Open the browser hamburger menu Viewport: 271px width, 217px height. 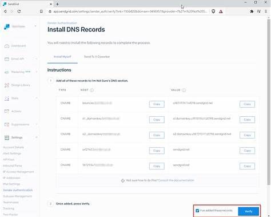click(x=266, y=11)
